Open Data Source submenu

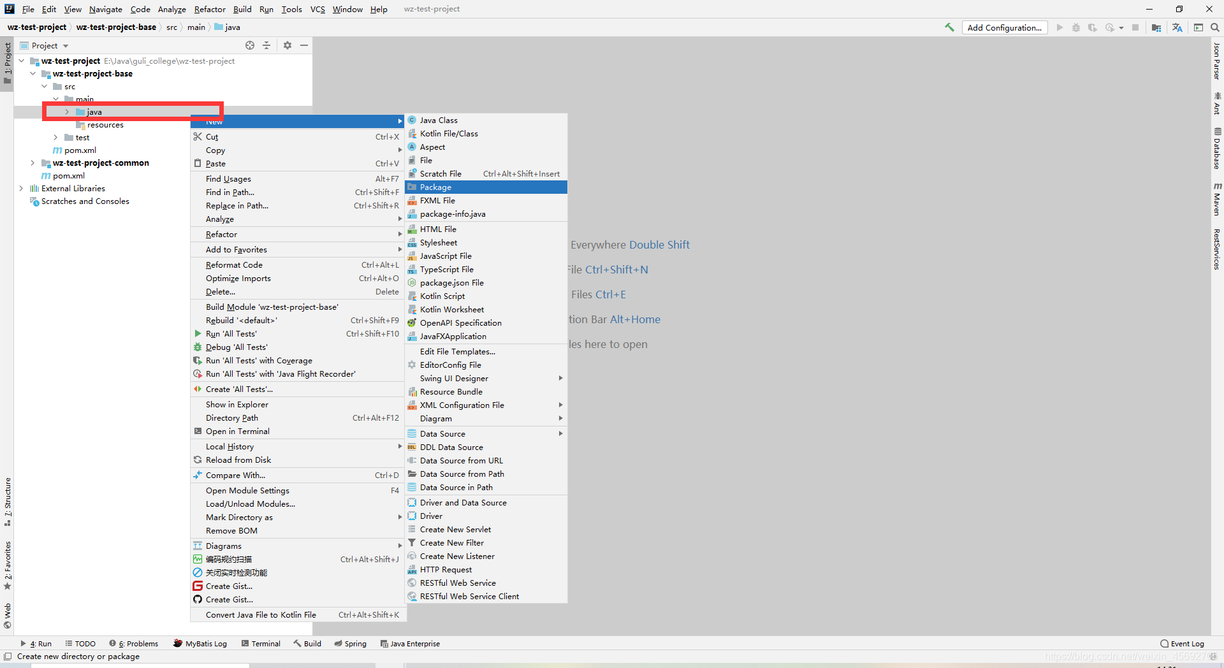[486, 433]
